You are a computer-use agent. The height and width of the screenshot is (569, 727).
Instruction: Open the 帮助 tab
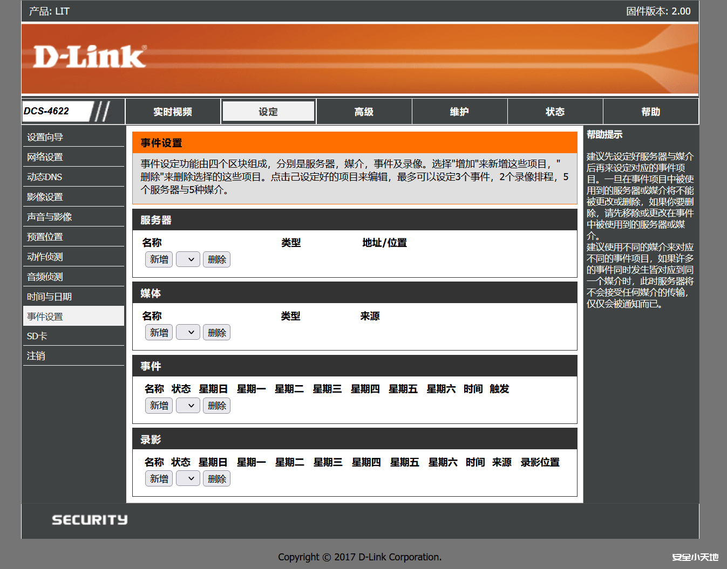pos(650,111)
